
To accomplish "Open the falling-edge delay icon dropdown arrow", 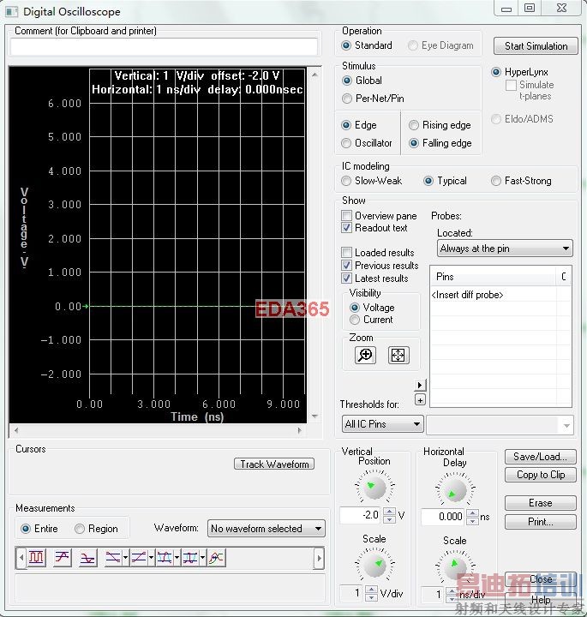I will click(x=125, y=557).
